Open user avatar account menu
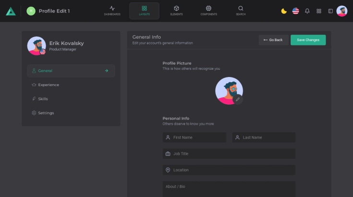353x197 pixels. click(x=342, y=11)
